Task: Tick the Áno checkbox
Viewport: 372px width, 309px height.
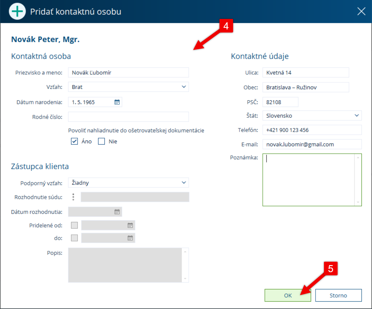Action: (74, 141)
